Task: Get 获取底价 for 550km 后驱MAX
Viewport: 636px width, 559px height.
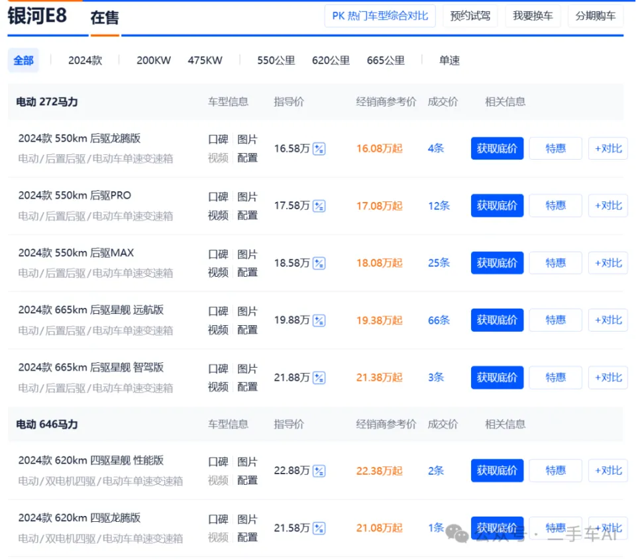Action: 497,263
